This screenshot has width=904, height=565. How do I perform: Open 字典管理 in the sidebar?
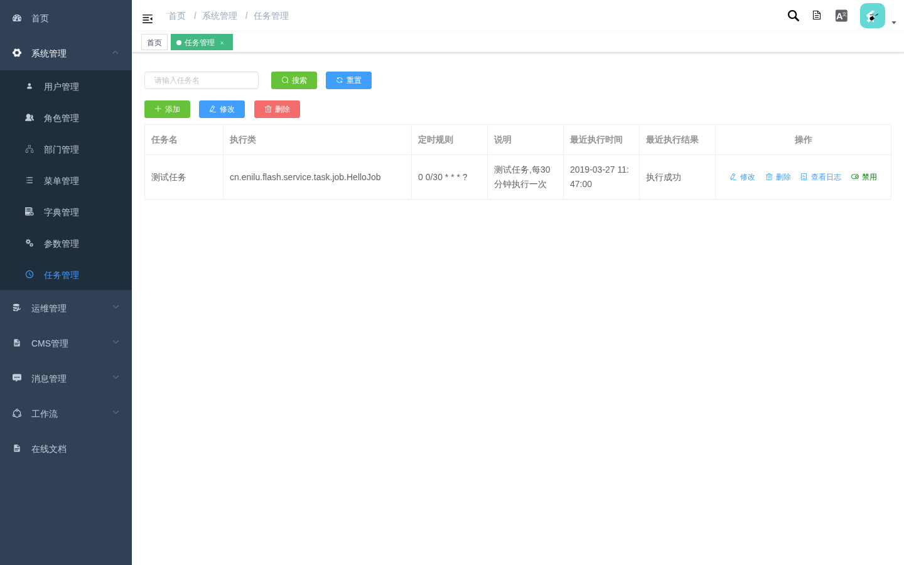point(66,212)
